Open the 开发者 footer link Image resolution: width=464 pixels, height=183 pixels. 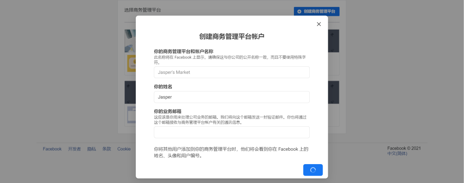[74, 149]
